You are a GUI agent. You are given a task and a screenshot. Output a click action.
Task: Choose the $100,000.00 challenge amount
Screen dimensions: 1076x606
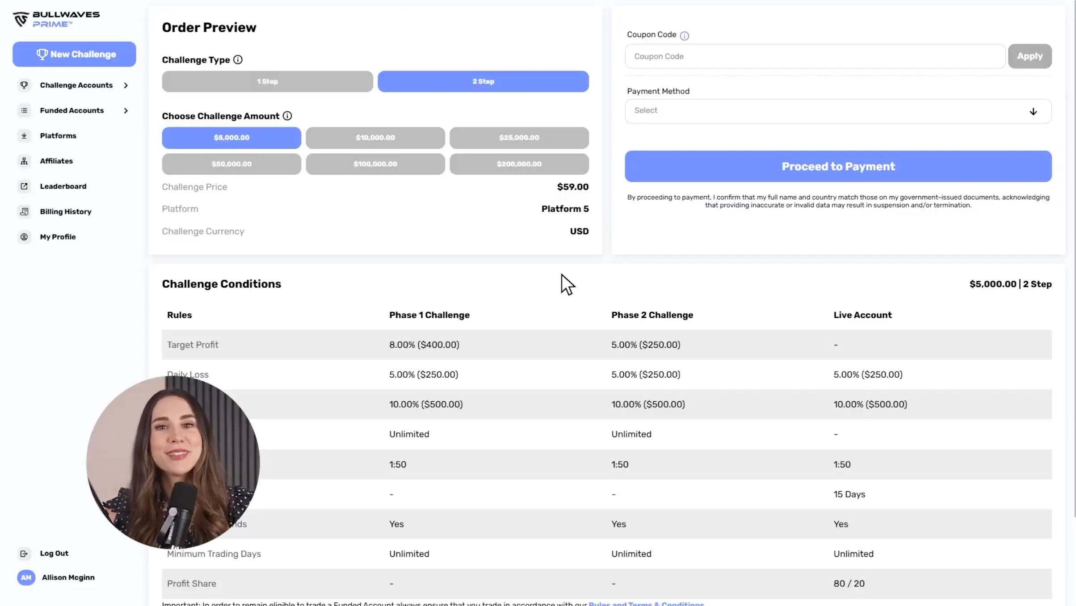(x=375, y=164)
